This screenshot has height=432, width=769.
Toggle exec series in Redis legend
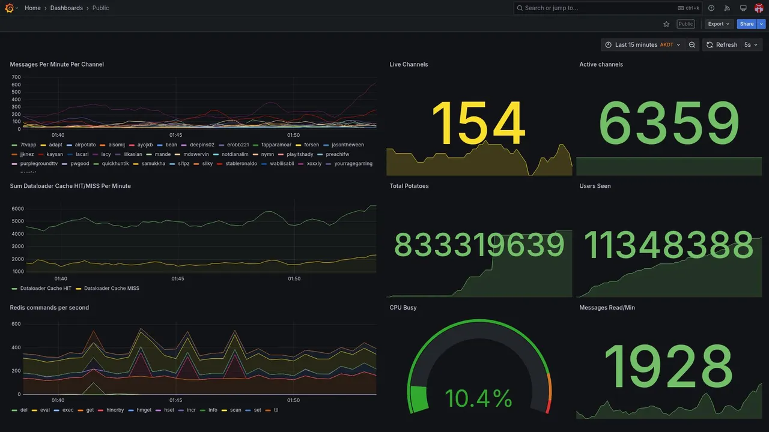point(68,410)
